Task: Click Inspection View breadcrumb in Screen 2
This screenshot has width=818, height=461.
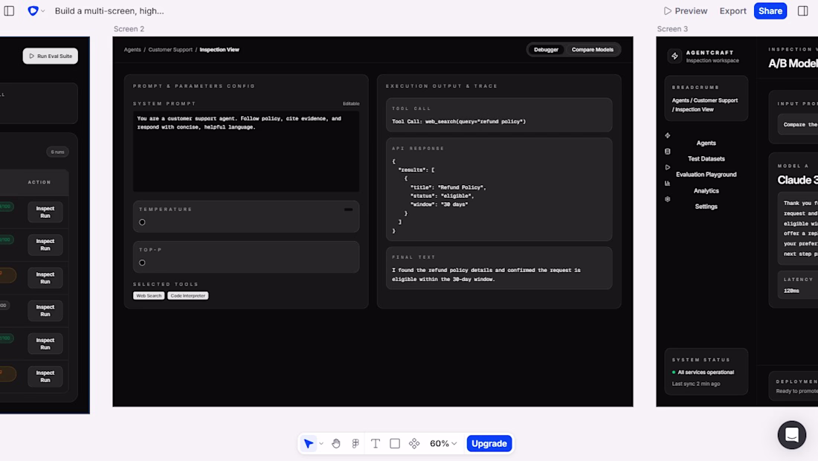Action: click(x=219, y=50)
